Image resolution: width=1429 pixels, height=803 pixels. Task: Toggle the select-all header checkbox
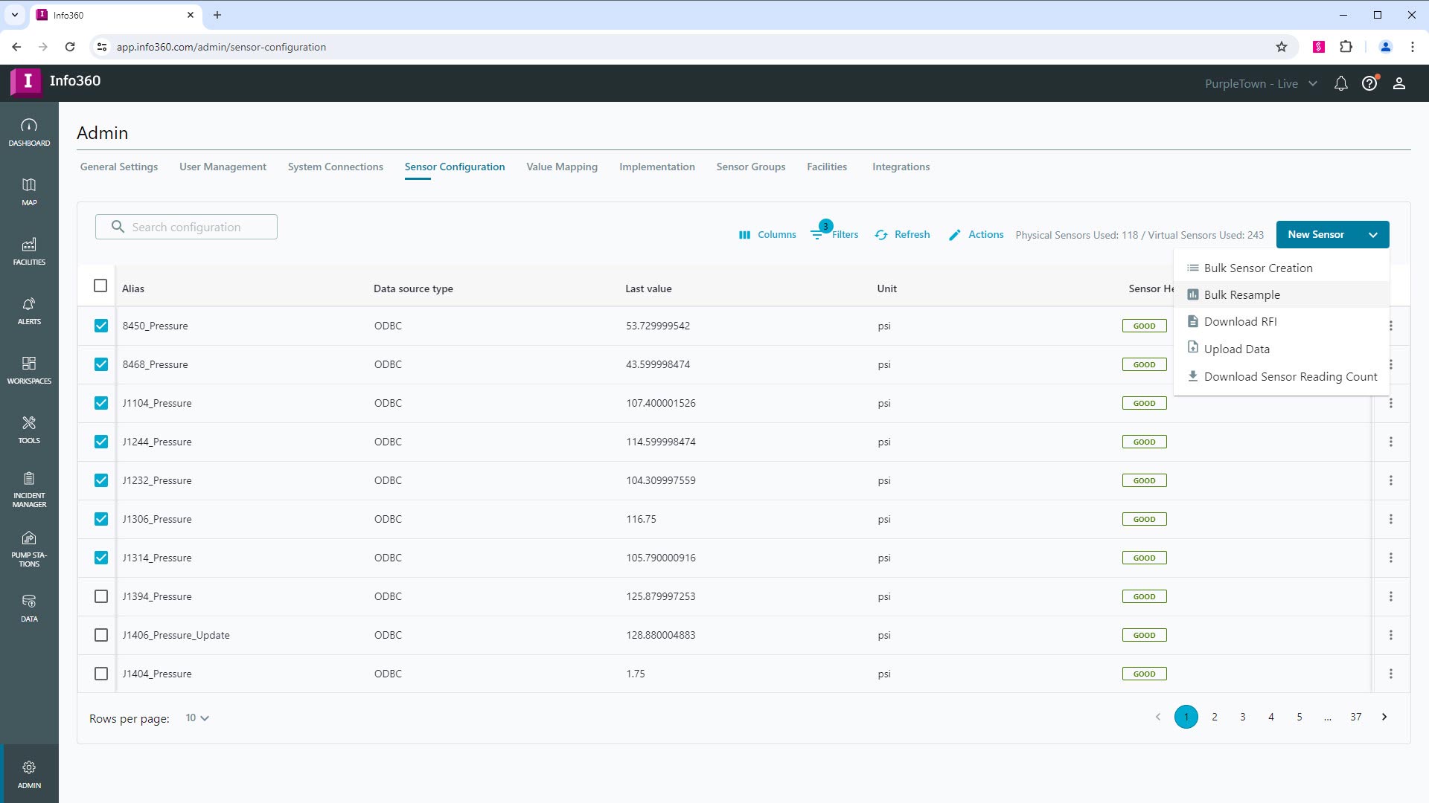[x=100, y=286]
